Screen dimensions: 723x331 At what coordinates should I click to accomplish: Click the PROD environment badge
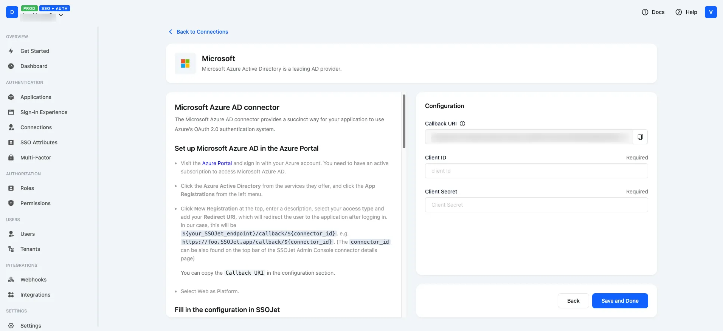(x=29, y=8)
